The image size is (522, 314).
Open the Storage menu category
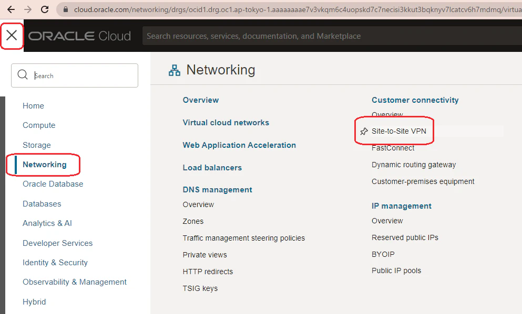(x=37, y=145)
